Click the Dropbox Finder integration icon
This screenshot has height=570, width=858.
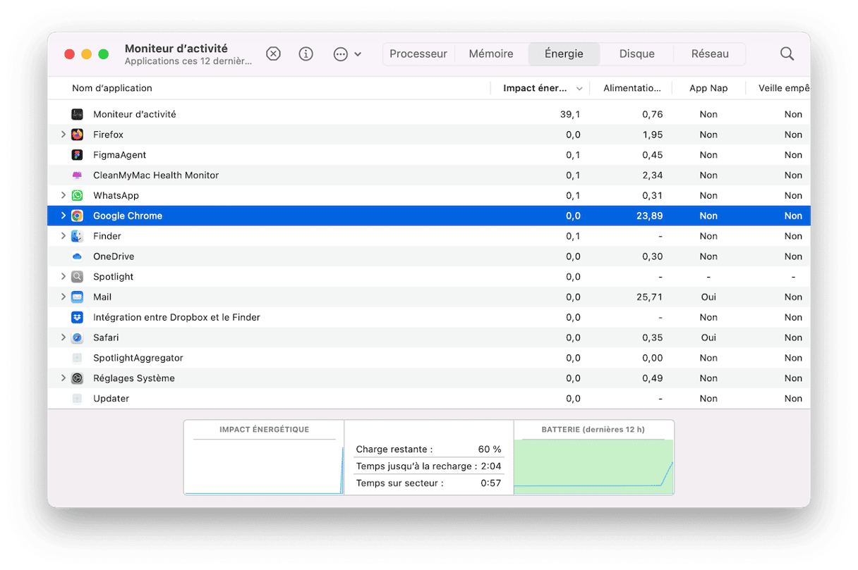click(x=78, y=318)
